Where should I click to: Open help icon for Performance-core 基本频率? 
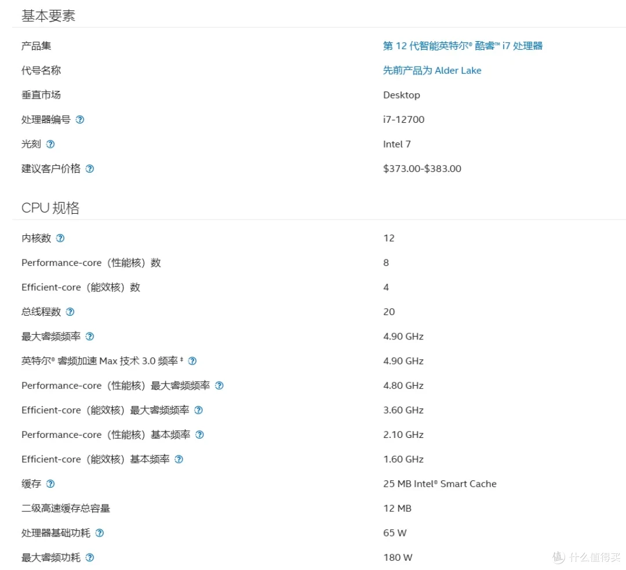click(x=199, y=435)
